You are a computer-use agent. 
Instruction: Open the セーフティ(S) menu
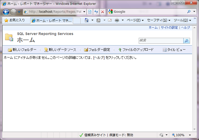pyautogui.click(x=159, y=20)
